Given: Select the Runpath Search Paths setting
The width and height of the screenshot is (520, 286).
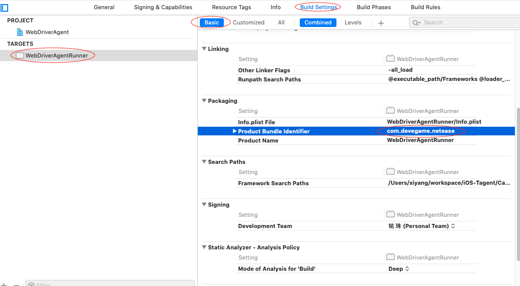Looking at the screenshot, I should (x=269, y=79).
